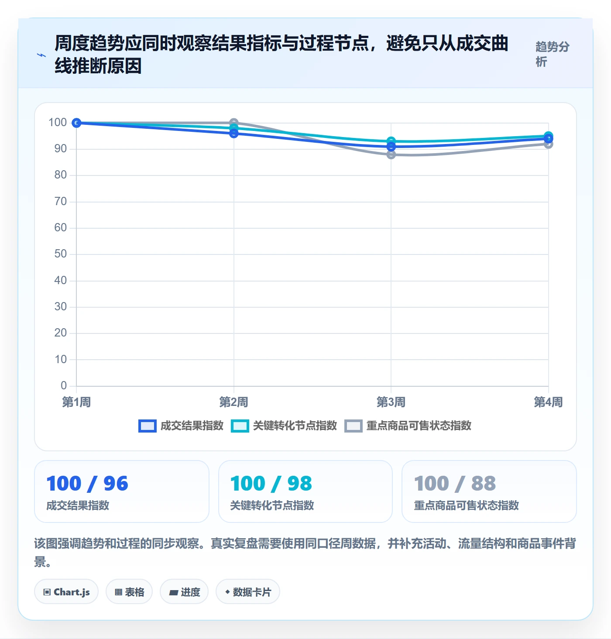The height and width of the screenshot is (639, 611).
Task: Click the 表格 tag
Action: [129, 592]
